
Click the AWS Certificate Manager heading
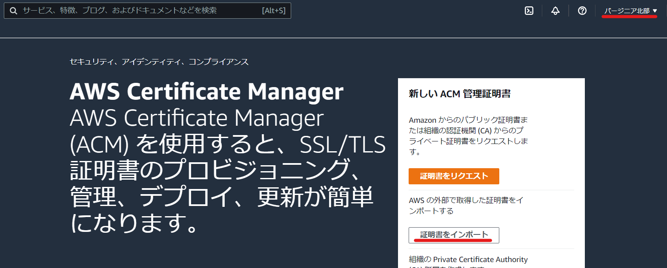(206, 91)
